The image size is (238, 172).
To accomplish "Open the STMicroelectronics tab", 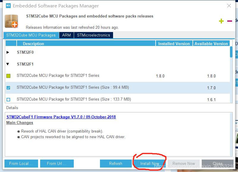I will point(93,35).
